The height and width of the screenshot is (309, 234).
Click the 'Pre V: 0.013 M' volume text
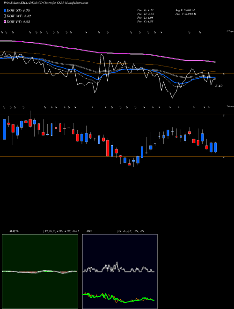[185, 14]
